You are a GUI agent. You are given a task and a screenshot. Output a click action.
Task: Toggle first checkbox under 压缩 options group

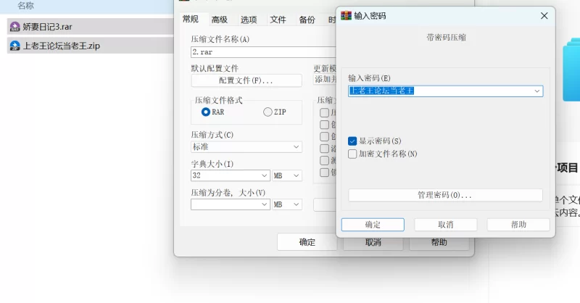(324, 112)
